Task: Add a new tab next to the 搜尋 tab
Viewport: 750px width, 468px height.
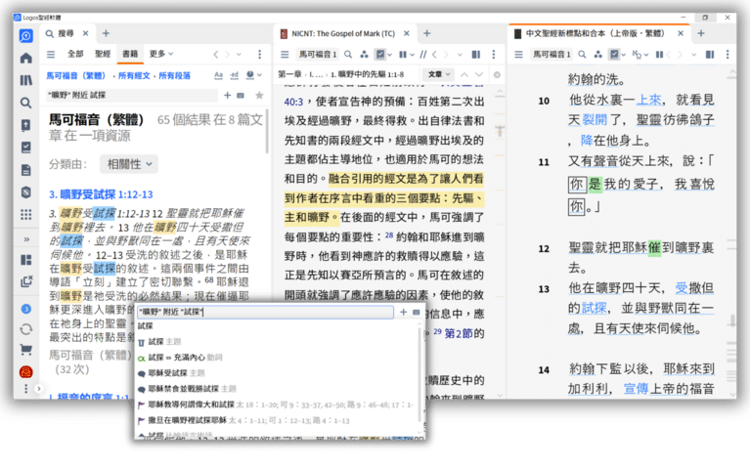Action: coord(107,33)
